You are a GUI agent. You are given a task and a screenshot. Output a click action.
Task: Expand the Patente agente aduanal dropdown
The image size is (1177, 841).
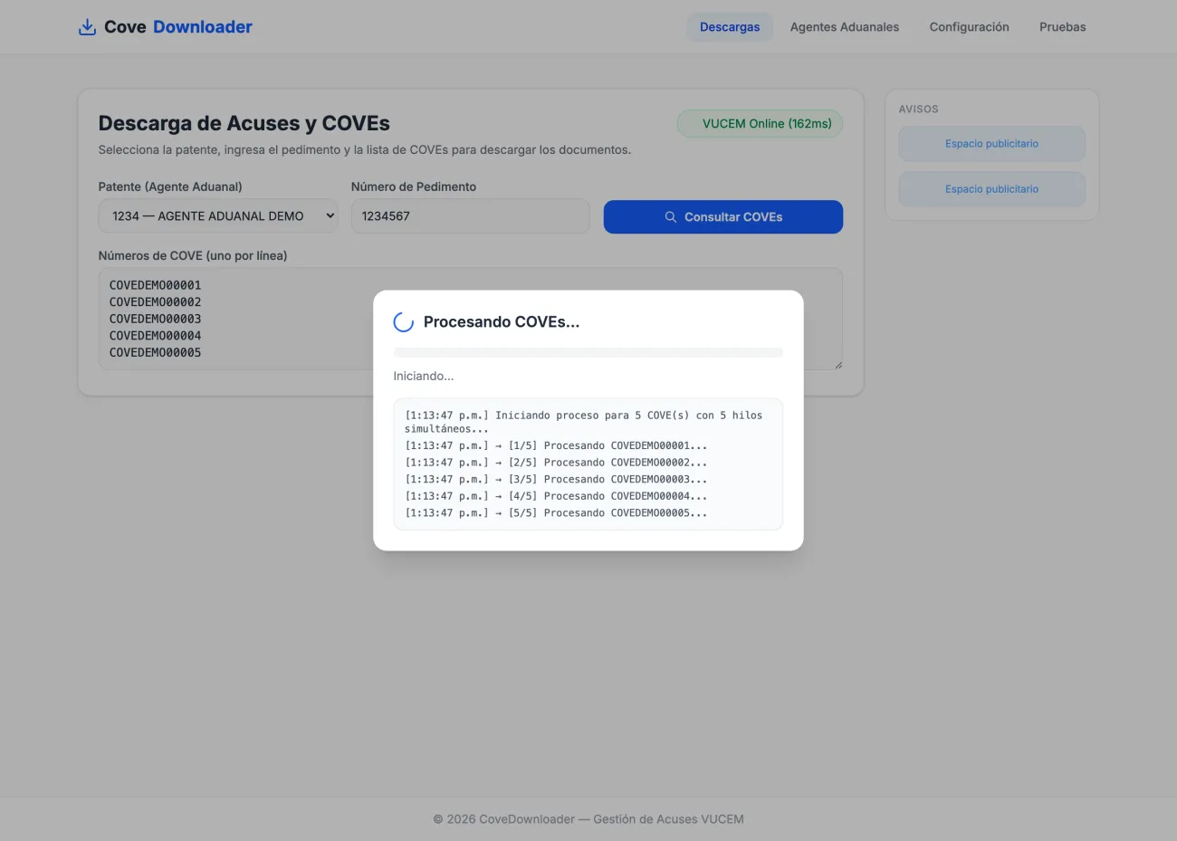pyautogui.click(x=218, y=216)
